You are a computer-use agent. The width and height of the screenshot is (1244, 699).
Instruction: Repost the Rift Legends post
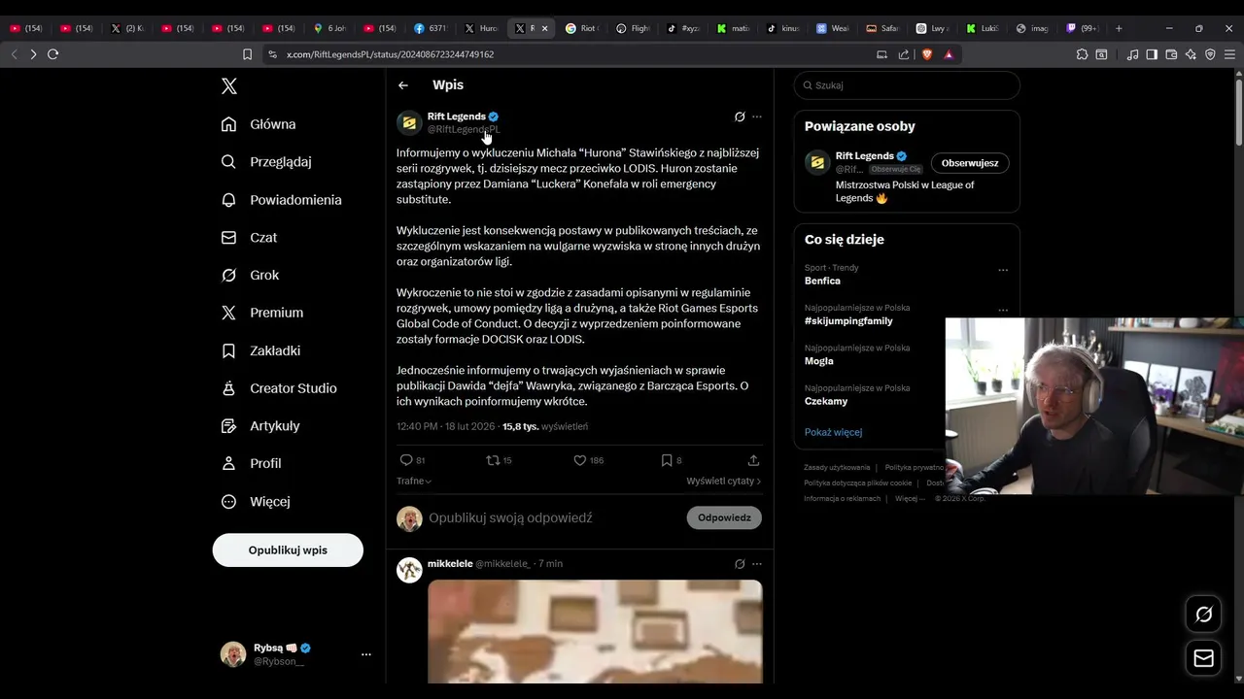coord(499,460)
